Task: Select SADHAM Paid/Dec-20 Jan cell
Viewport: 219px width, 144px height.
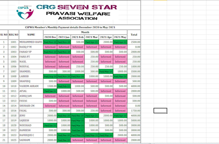Action: (64, 140)
